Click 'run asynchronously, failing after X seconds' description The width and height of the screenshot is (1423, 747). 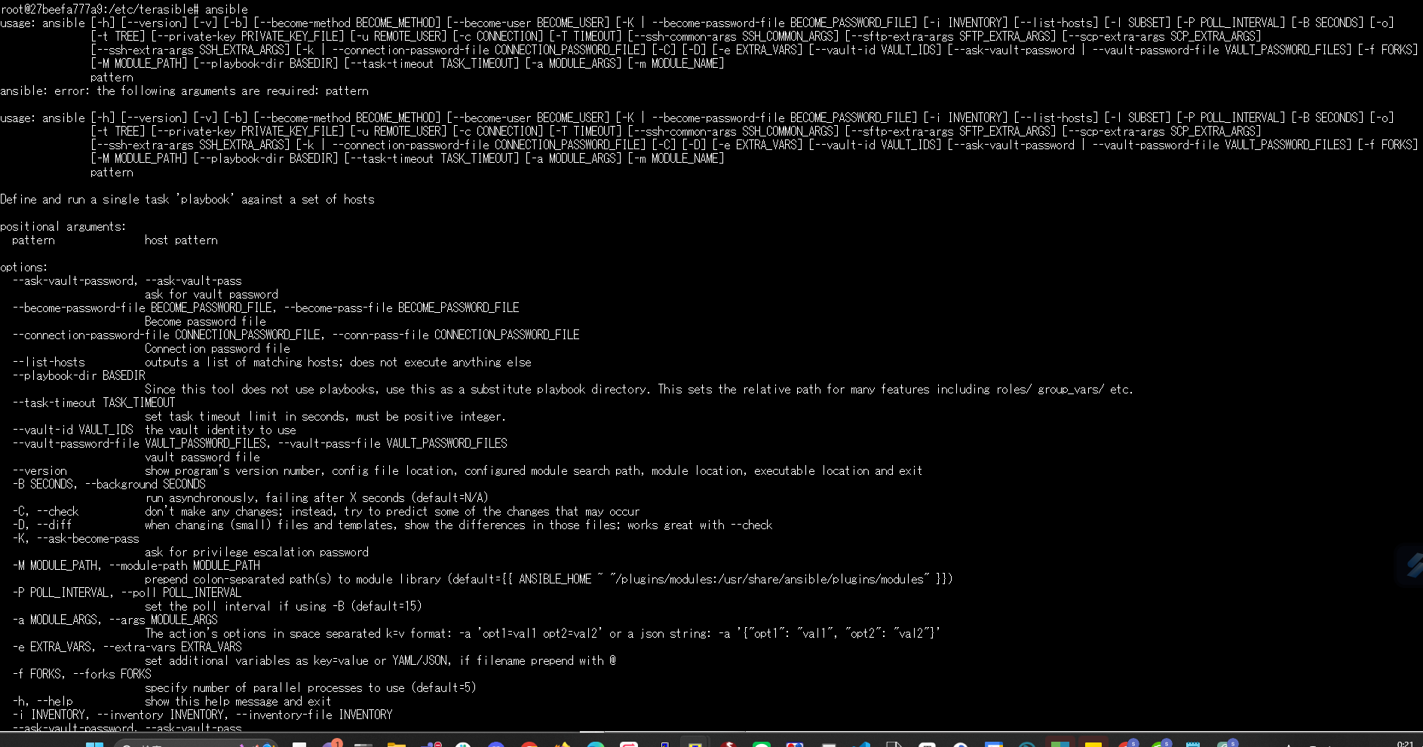[317, 497]
